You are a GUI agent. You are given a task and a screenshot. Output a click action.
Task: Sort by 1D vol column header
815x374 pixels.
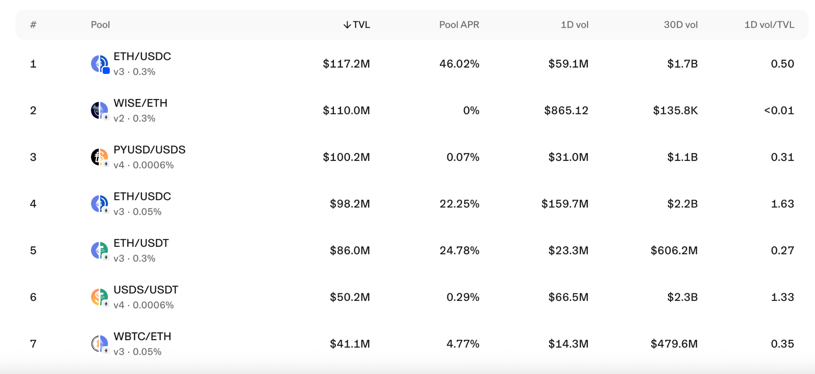point(575,25)
